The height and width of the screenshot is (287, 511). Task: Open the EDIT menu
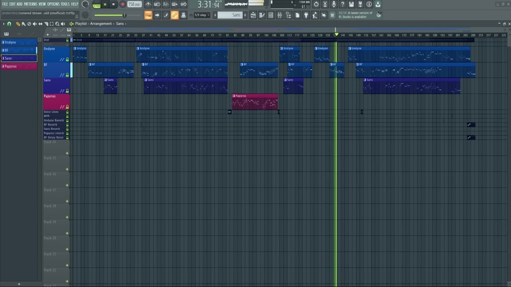coord(12,4)
